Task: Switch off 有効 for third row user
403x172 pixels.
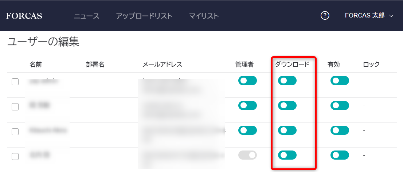Action: (x=340, y=130)
